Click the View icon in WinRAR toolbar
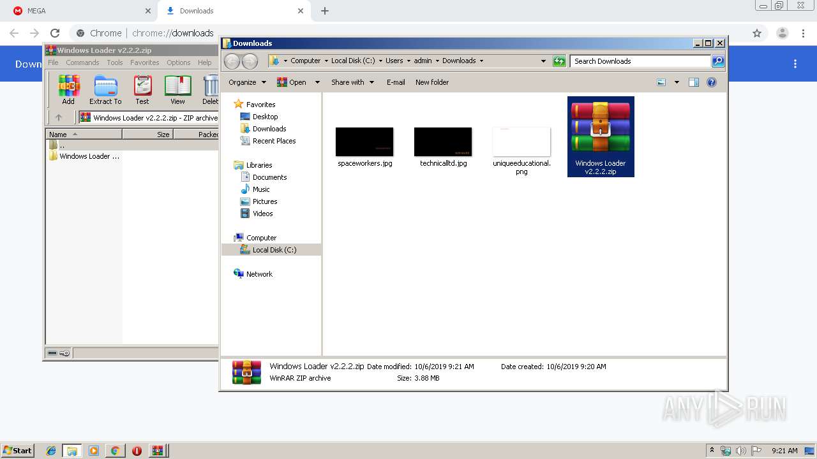This screenshot has height=459, width=817. (x=177, y=90)
